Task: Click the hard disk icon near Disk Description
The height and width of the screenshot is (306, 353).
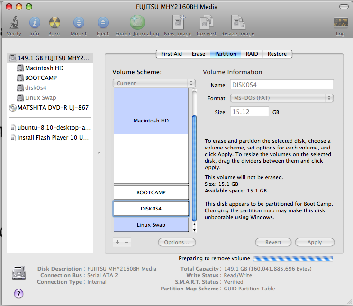Action: point(19,272)
